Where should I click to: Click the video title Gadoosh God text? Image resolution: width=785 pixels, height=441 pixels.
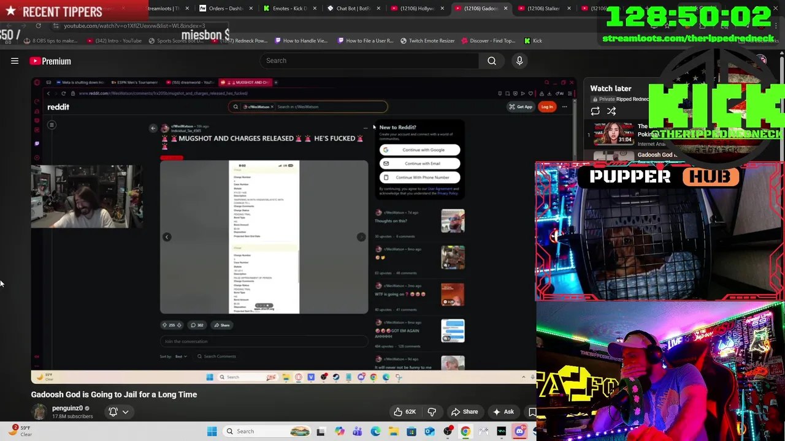point(114,394)
